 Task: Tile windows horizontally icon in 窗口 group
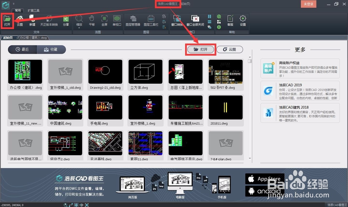click(209, 22)
